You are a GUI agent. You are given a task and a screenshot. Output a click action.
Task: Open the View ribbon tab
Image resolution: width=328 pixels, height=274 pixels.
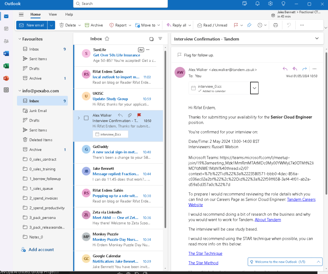tap(53, 14)
